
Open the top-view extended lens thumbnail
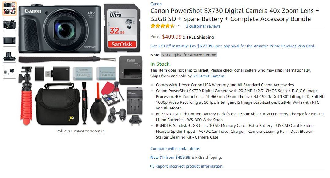(x=9, y=56)
